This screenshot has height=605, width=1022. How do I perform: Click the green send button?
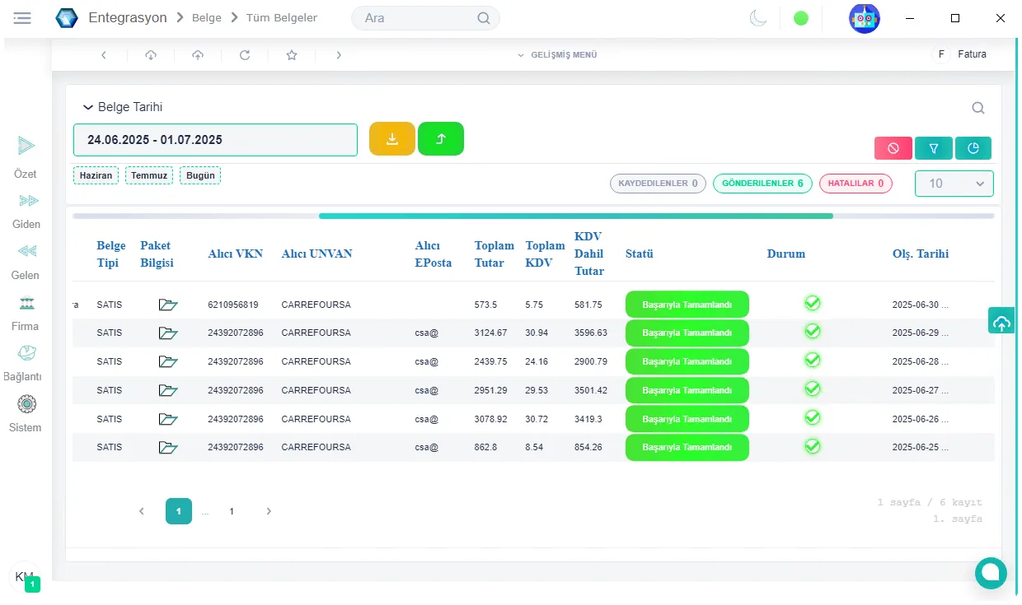point(441,139)
